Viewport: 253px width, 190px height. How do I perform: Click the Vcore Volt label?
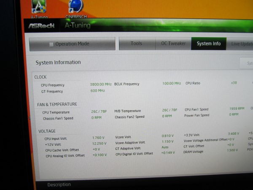coord(123,137)
